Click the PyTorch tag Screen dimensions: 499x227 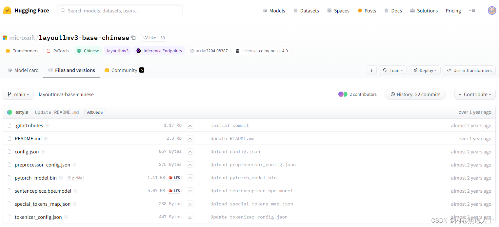tap(58, 51)
